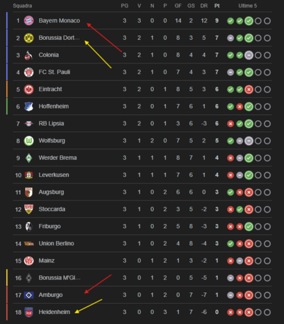284x324 pixels.
Task: Click the Ultime 5 column header
Action: tap(248, 6)
